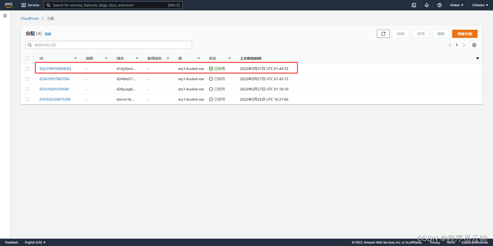Click the 创建分配 button
493x246 pixels.
[x=465, y=34]
